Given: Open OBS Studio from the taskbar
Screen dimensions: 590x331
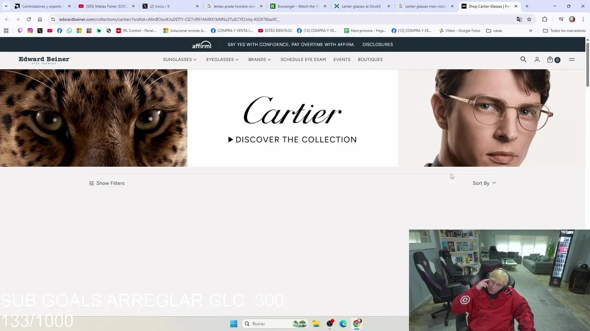Looking at the screenshot, I should 330,324.
